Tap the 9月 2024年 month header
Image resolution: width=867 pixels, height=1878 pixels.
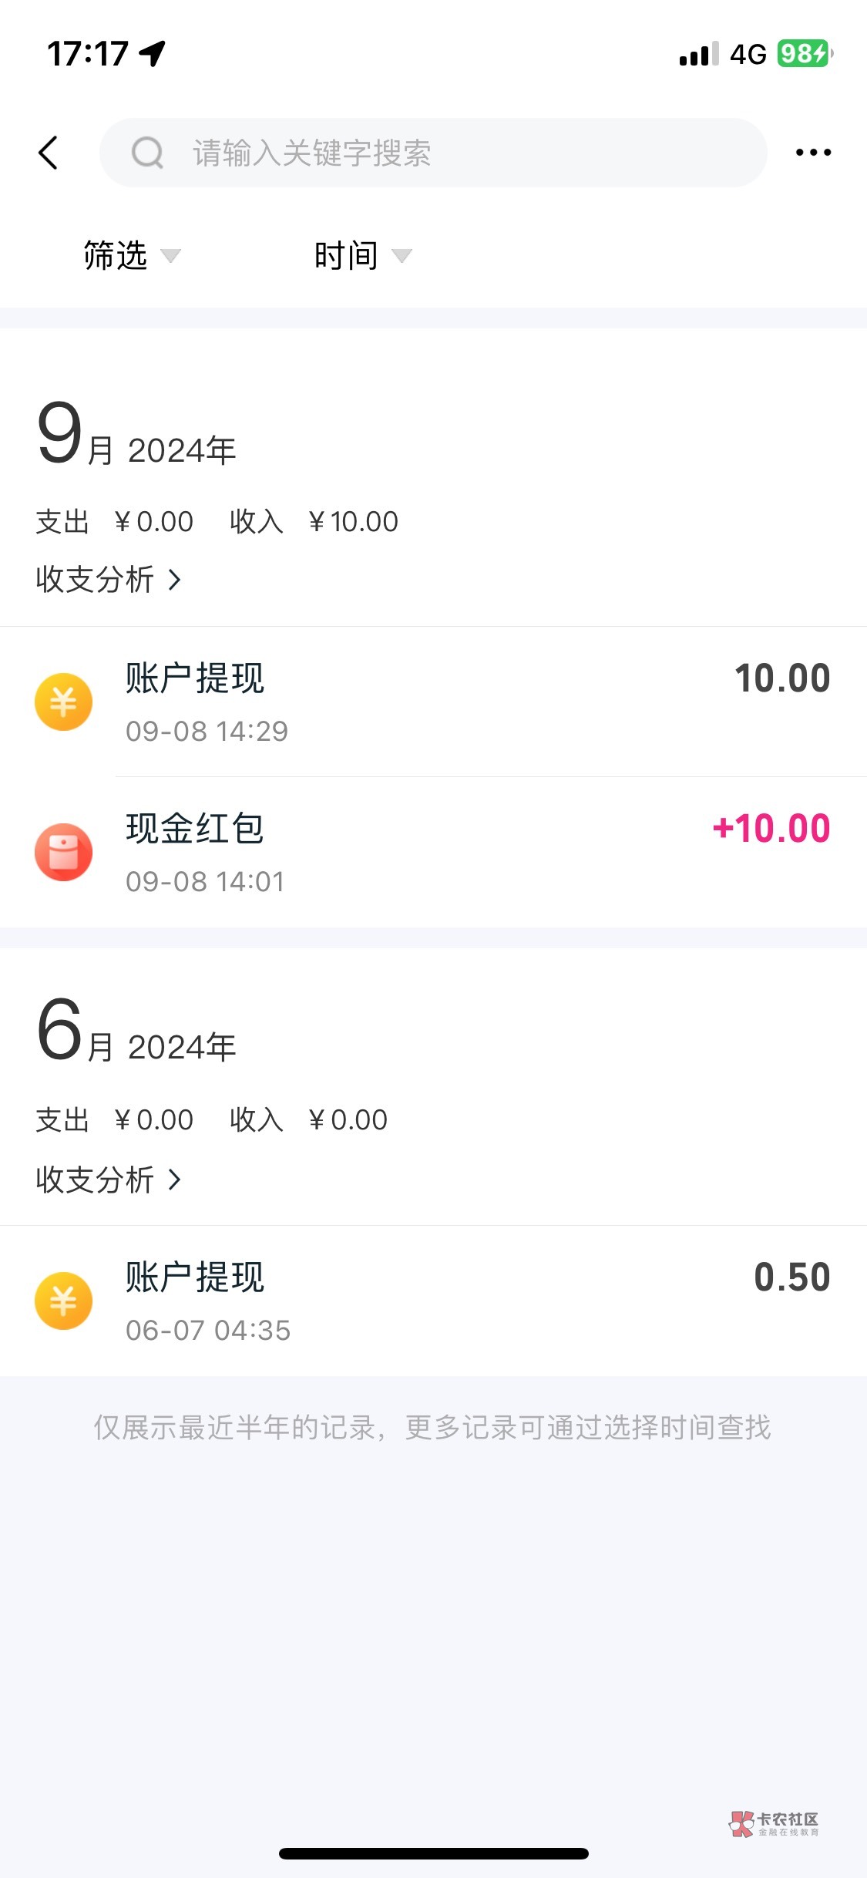click(x=136, y=436)
